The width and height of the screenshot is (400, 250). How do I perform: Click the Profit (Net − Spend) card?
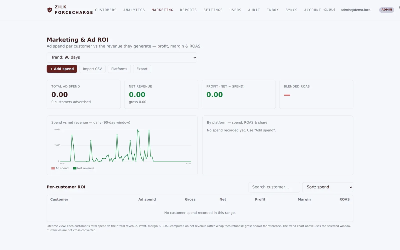click(239, 94)
